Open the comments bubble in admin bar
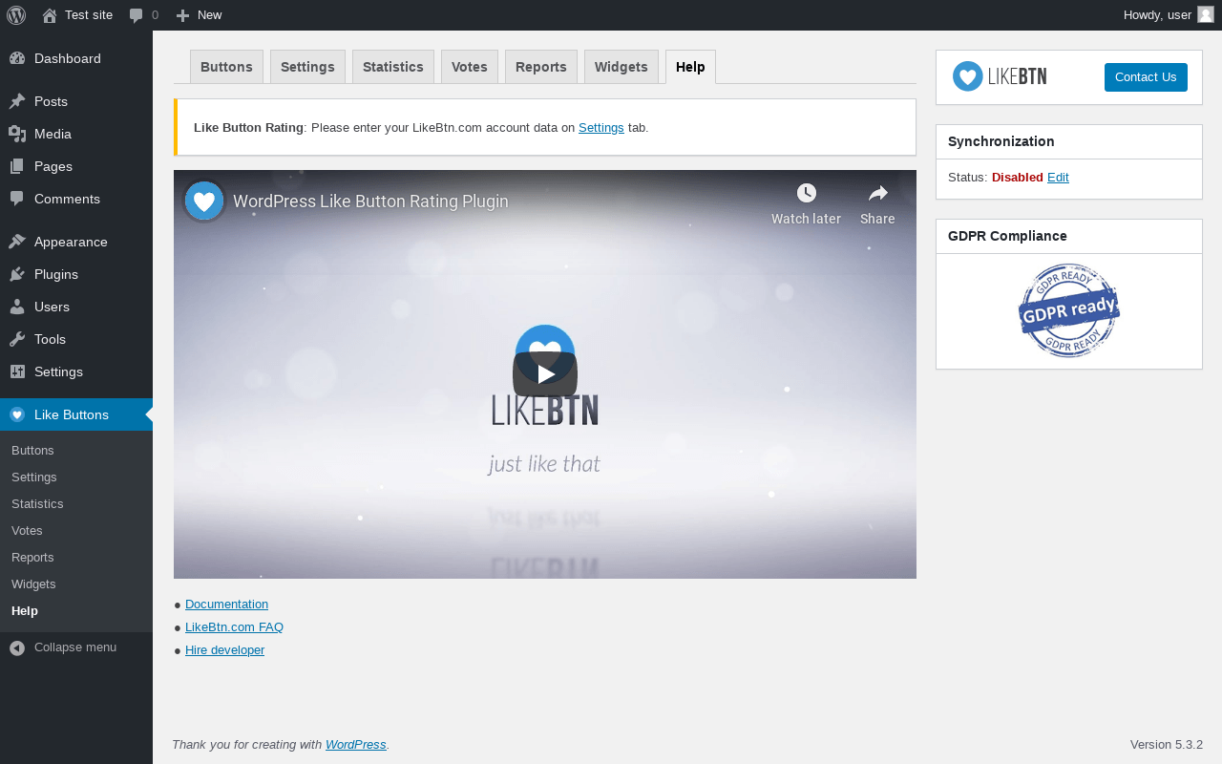Viewport: 1222px width, 764px height. (137, 15)
